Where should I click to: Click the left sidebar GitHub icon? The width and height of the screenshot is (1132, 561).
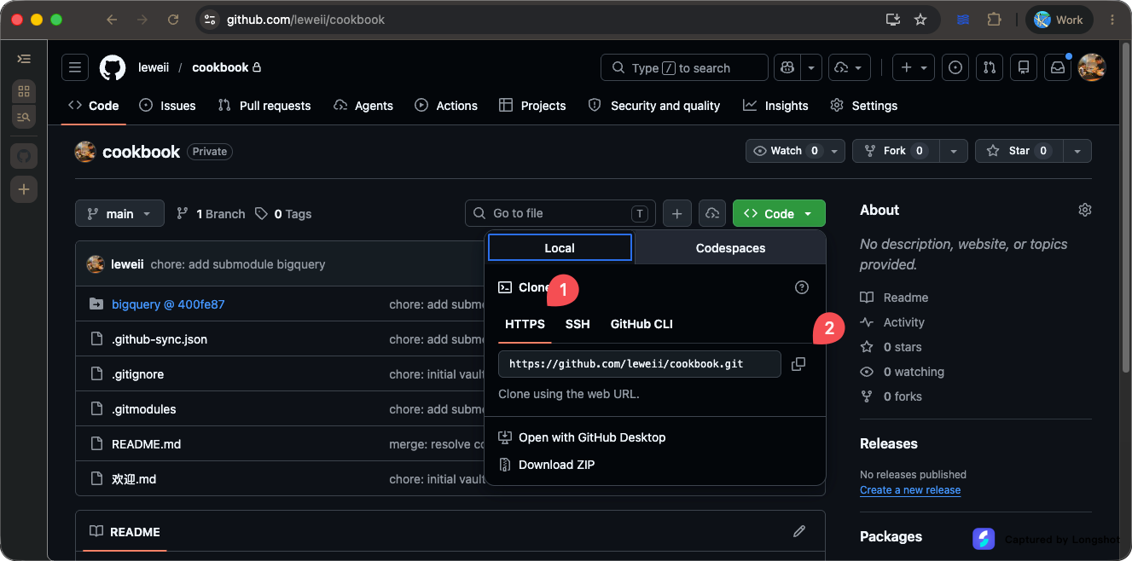click(24, 156)
